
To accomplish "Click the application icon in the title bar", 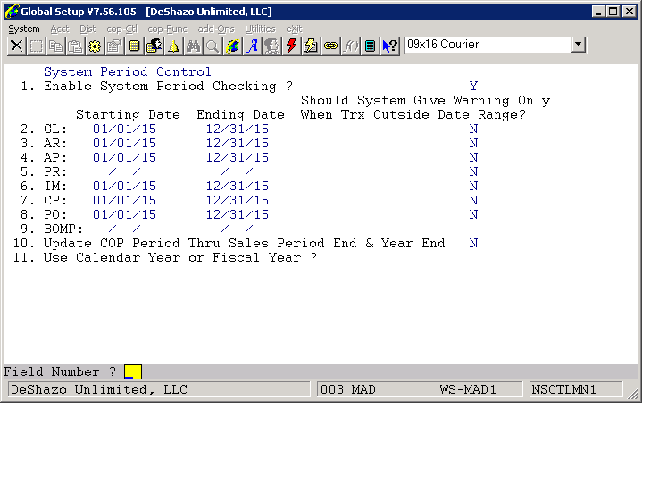I will click(x=12, y=12).
